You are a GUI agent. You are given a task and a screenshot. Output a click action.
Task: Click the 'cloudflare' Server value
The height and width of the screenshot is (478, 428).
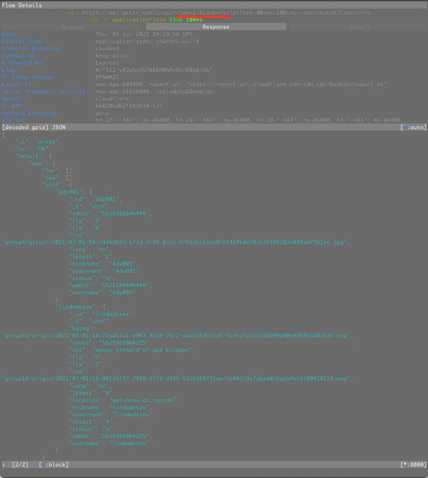pos(112,99)
